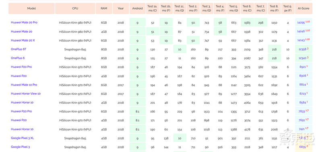This screenshot has width=322, height=152.
Task: Open the Huawei Mate 20 Pro link
Action: coord(24,23)
